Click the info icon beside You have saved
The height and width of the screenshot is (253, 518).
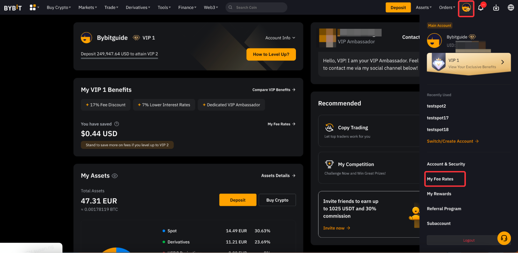pyautogui.click(x=117, y=124)
